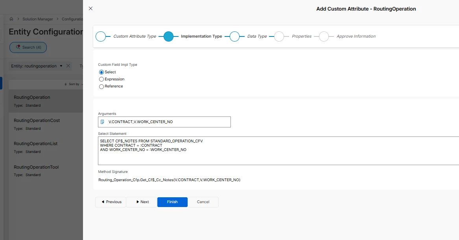Go to Properties step
Screen dimensions: 459x240
279,36
